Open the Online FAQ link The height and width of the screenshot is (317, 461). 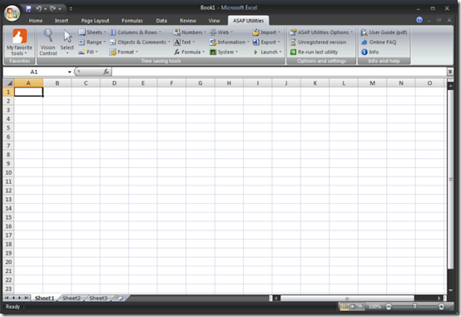pos(379,42)
